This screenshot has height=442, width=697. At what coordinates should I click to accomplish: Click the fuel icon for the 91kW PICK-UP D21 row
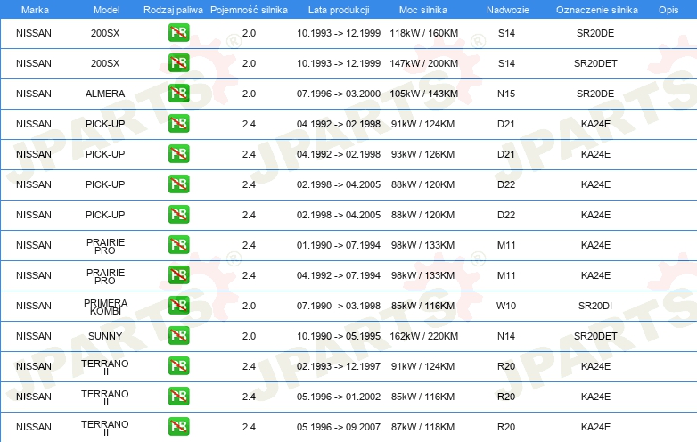point(178,124)
